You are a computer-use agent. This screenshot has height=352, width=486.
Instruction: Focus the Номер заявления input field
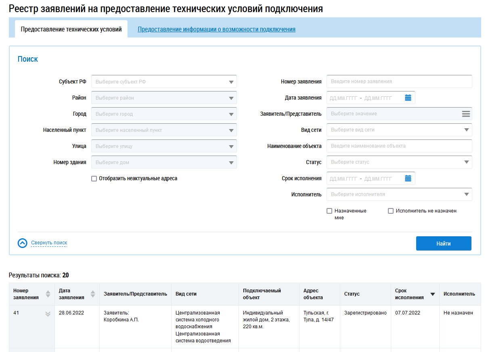pos(399,81)
